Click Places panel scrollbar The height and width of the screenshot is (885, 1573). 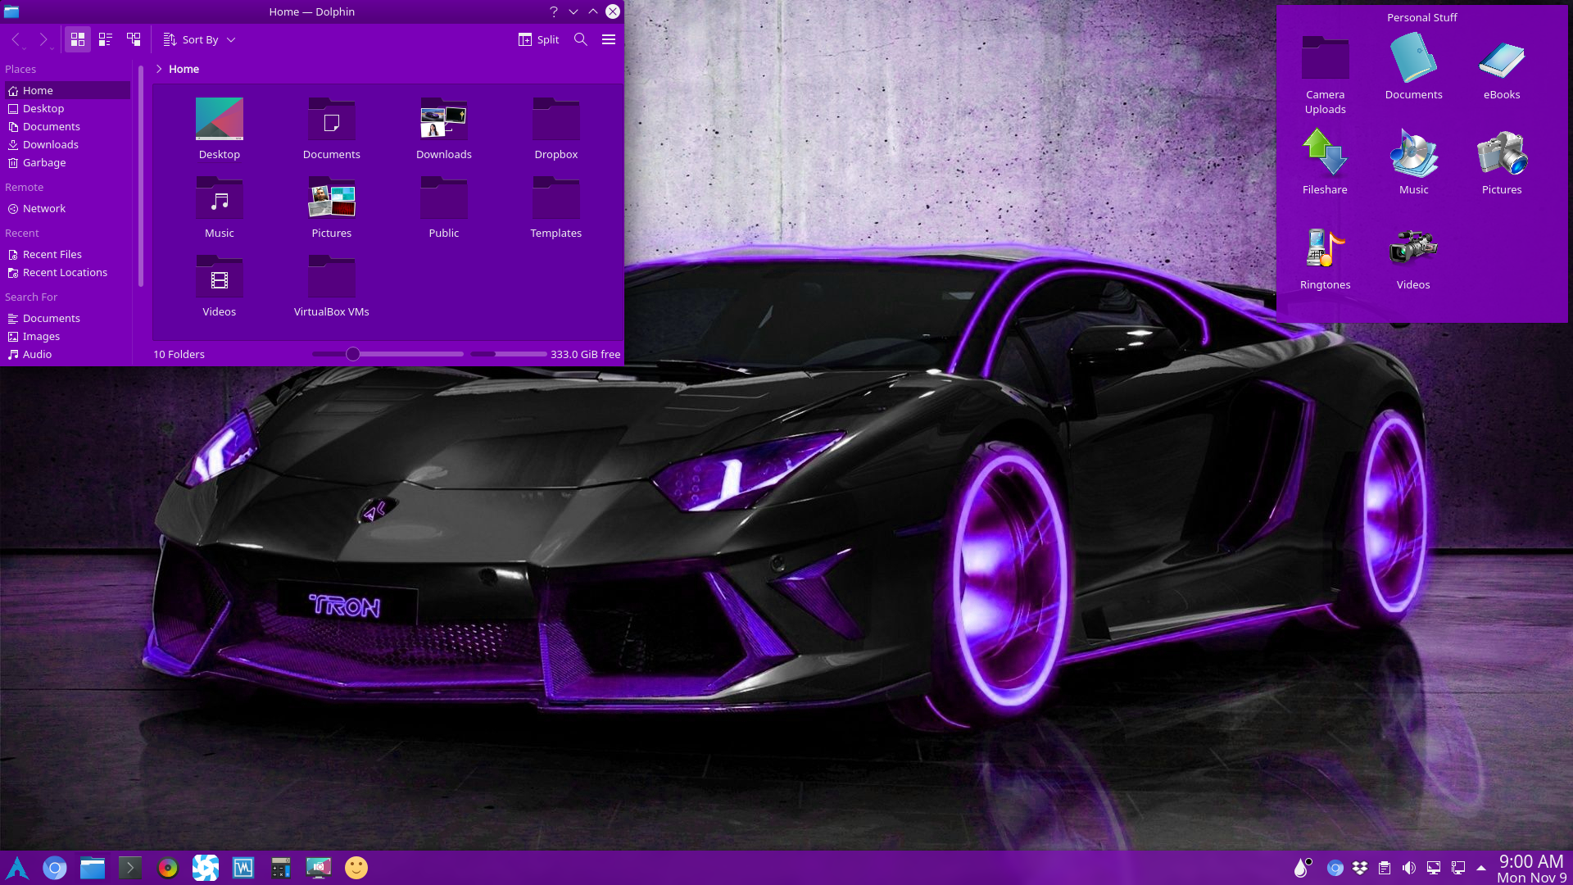click(x=141, y=176)
